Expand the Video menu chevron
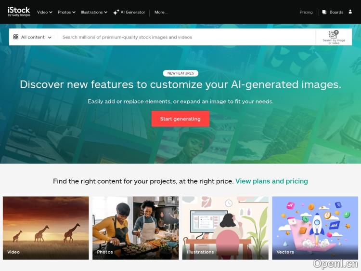 (x=51, y=12)
